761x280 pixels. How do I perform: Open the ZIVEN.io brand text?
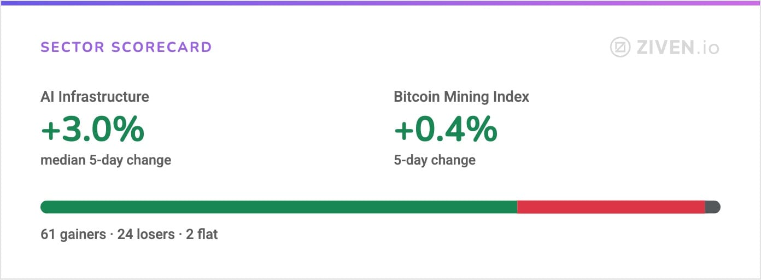[678, 48]
